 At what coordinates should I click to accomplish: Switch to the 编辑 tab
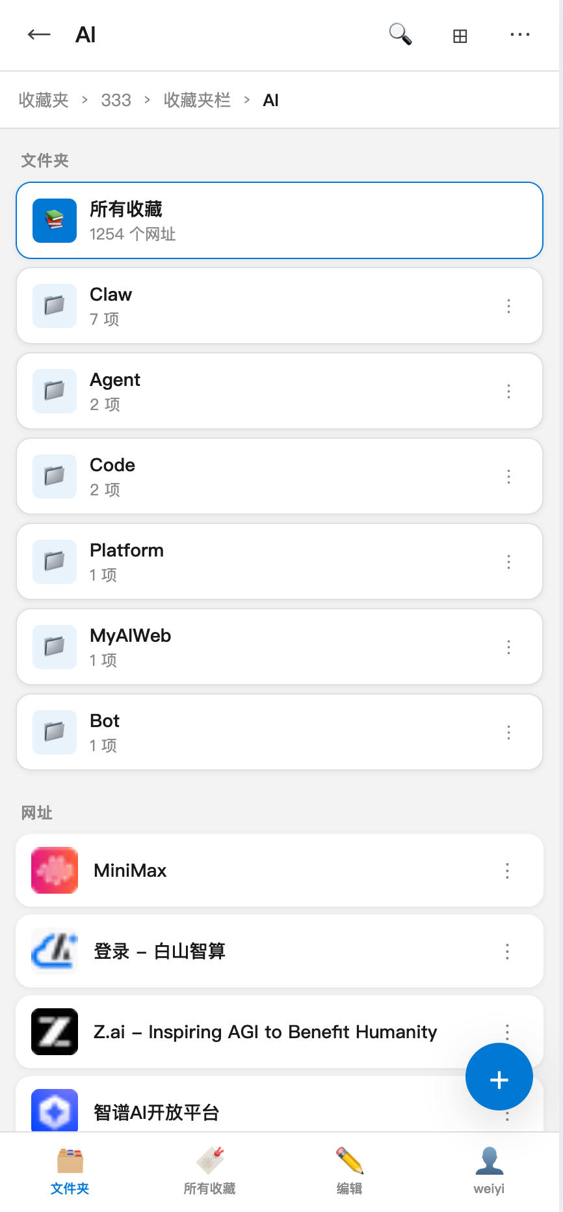pyautogui.click(x=349, y=1171)
